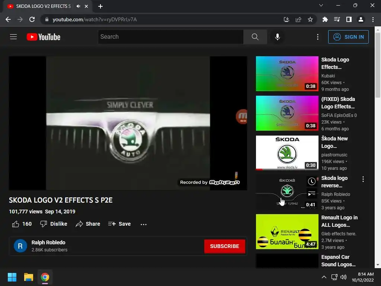Click the Chrome taskbar icon
Image resolution: width=381 pixels, height=286 pixels.
(x=45, y=277)
